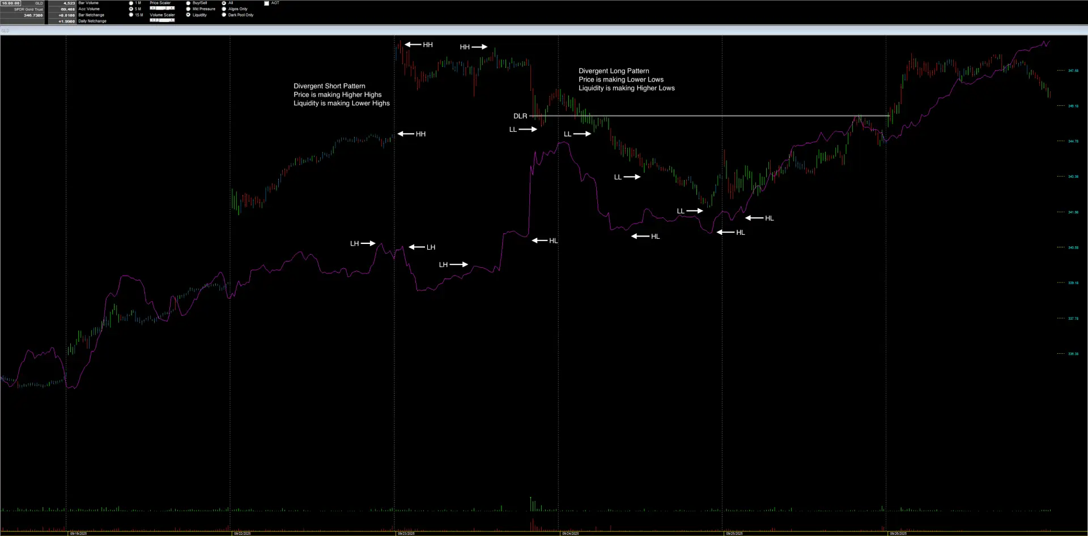Click the Price Scaler right arrow

(x=172, y=8)
